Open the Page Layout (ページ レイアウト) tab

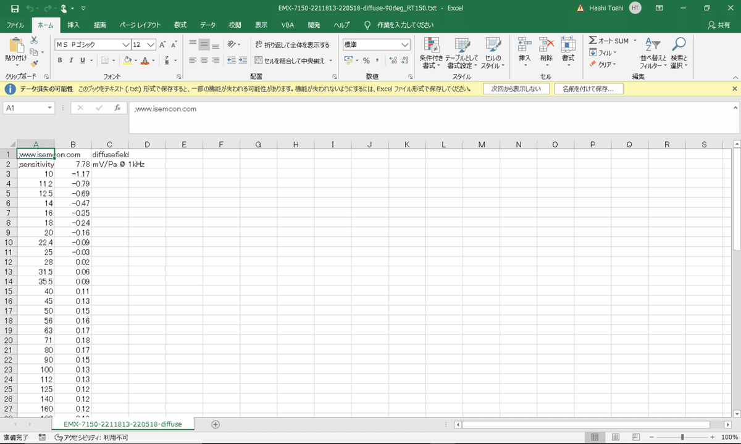pyautogui.click(x=140, y=25)
